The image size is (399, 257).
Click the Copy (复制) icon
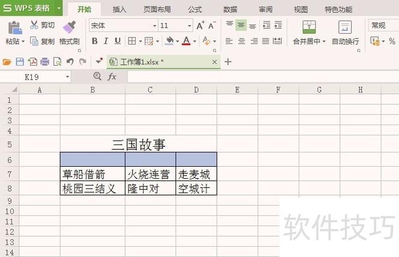coord(34,41)
